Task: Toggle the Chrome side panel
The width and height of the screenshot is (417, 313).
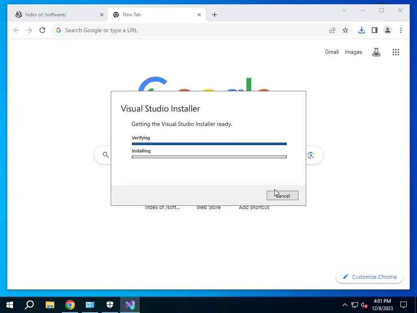Action: [375, 30]
